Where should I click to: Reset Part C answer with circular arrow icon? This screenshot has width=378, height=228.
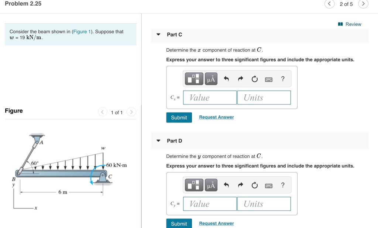[x=254, y=79]
